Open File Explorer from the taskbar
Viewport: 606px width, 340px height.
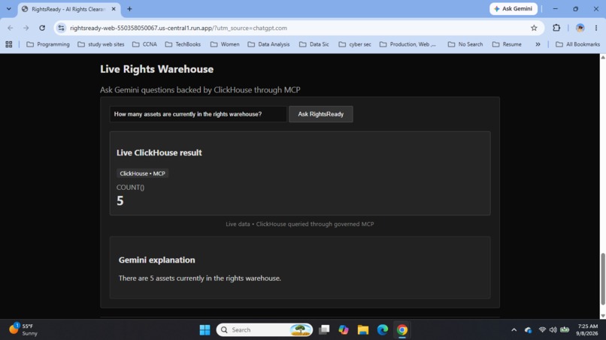pyautogui.click(x=363, y=330)
